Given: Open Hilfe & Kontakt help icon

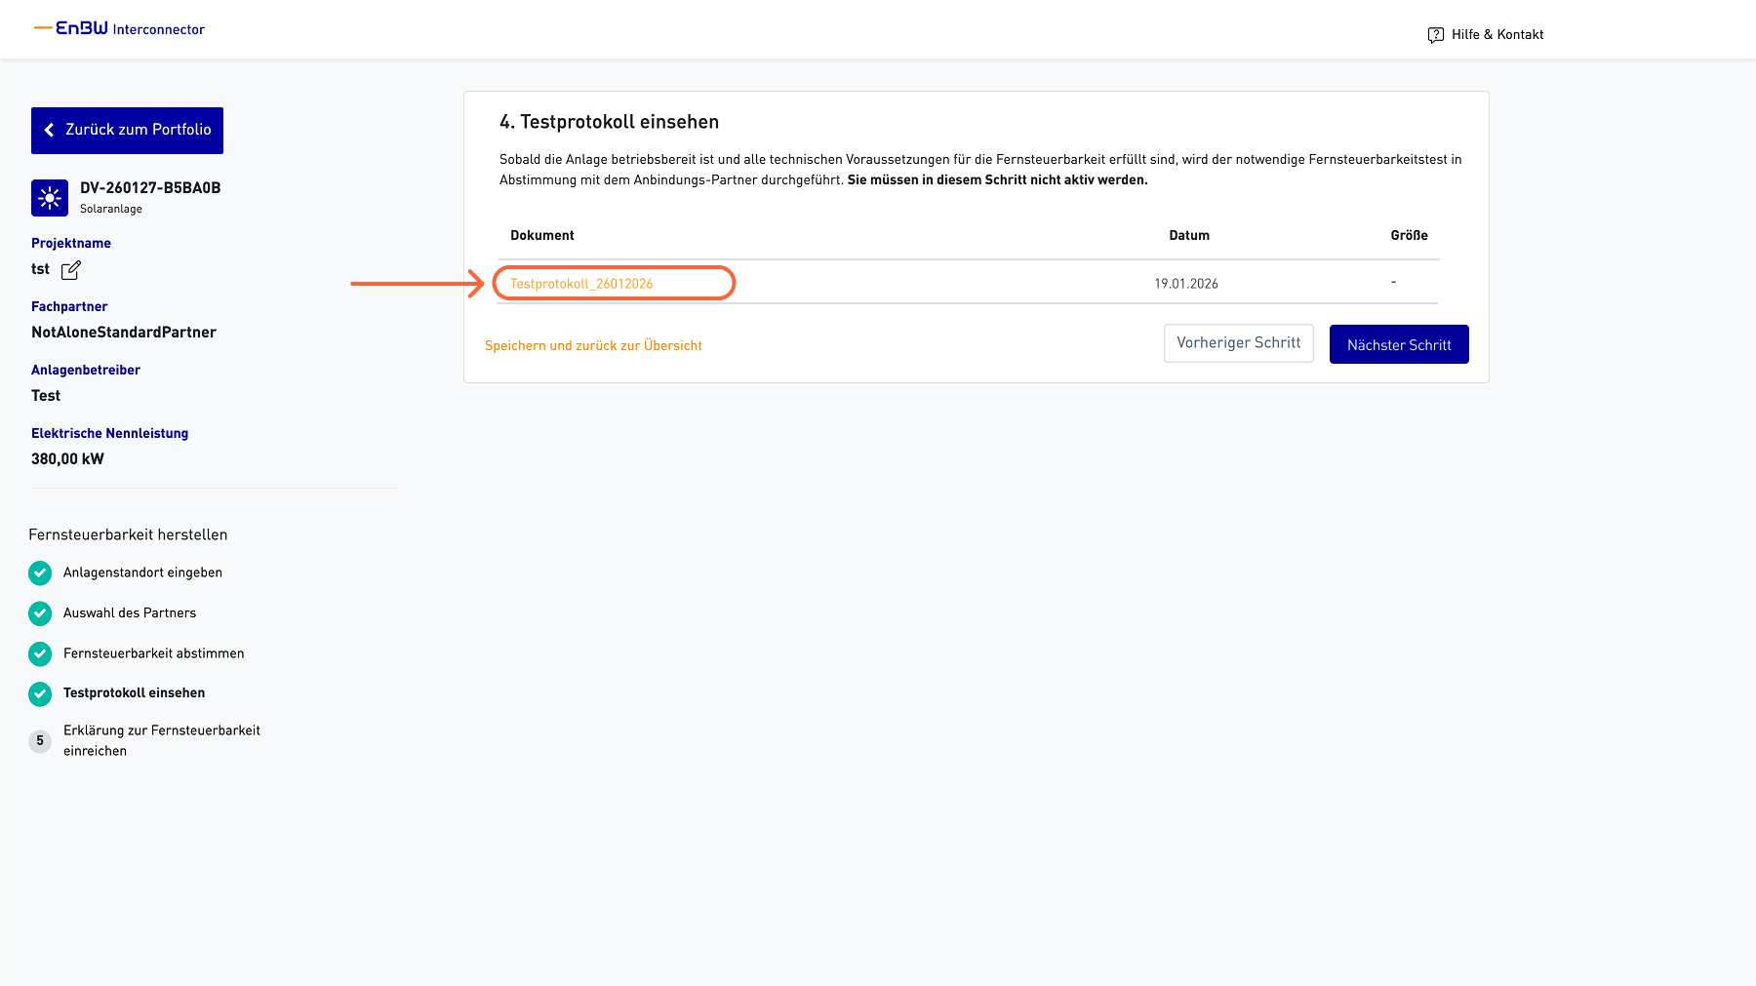Looking at the screenshot, I should (x=1435, y=35).
